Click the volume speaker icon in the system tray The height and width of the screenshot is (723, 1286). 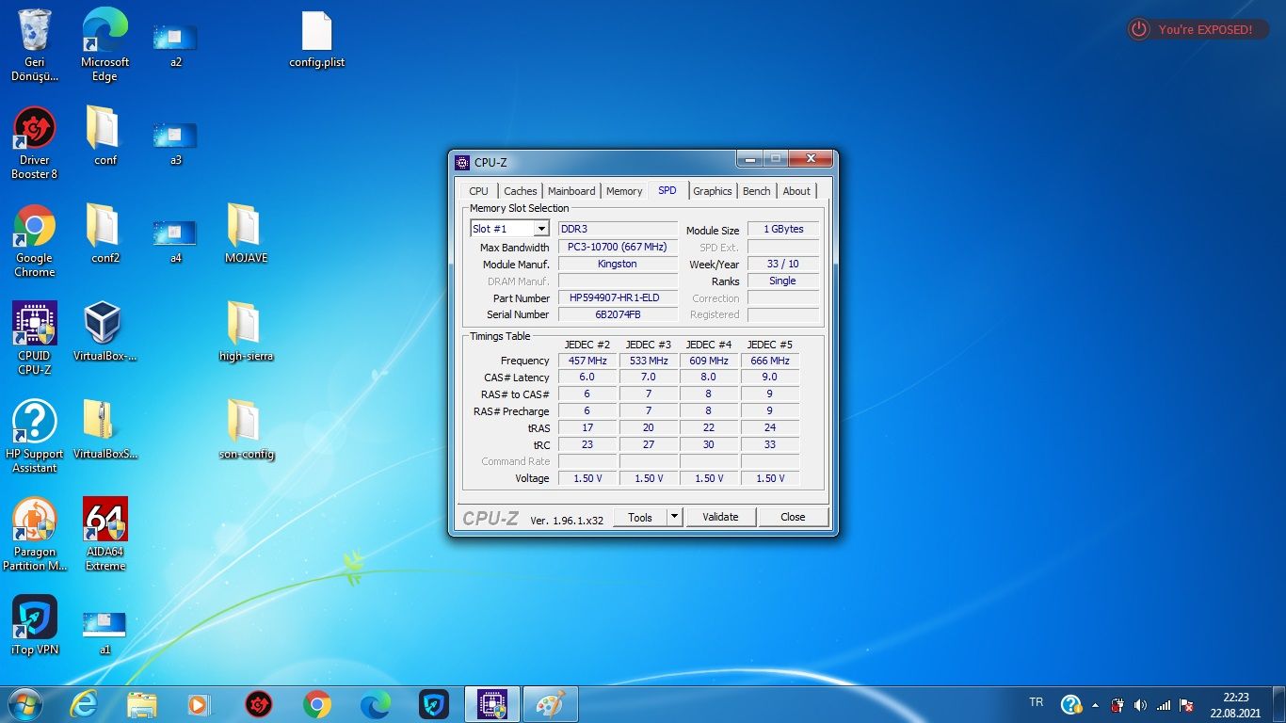pyautogui.click(x=1140, y=705)
